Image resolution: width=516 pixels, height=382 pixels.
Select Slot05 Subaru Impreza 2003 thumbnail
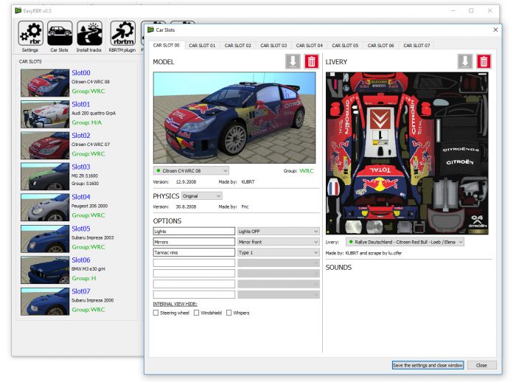45,239
